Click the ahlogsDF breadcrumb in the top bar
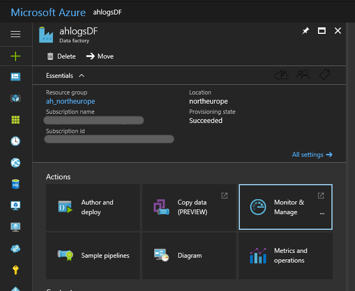The width and height of the screenshot is (355, 291). pyautogui.click(x=108, y=12)
